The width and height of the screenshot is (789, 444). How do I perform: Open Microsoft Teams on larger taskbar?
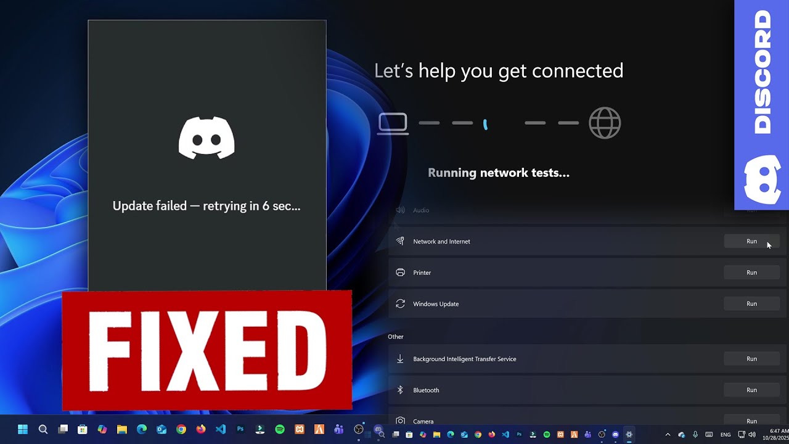coord(338,429)
